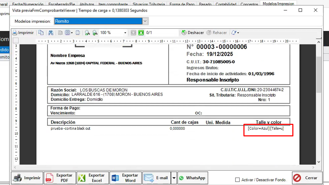Click the vertical scrollbar thumb
This screenshot has width=329, height=185.
(x=319, y=74)
